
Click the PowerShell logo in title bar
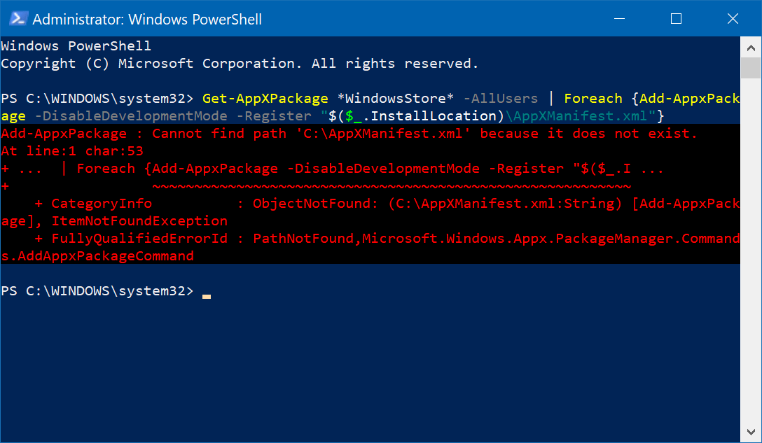coord(18,19)
